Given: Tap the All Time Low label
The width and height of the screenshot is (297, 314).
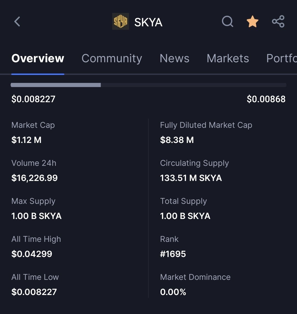Looking at the screenshot, I should click(35, 277).
